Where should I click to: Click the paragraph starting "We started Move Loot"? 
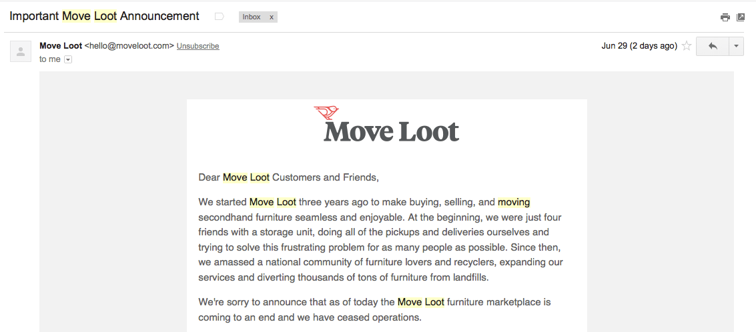tap(380, 239)
